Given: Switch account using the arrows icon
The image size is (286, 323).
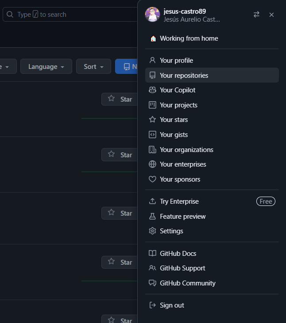Looking at the screenshot, I should 256,15.
